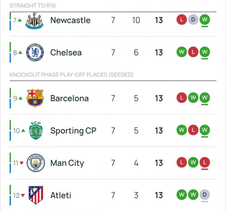The image size is (226, 211).
Task: Click Newcastle's grey D draw result badge
Action: [x=193, y=20]
